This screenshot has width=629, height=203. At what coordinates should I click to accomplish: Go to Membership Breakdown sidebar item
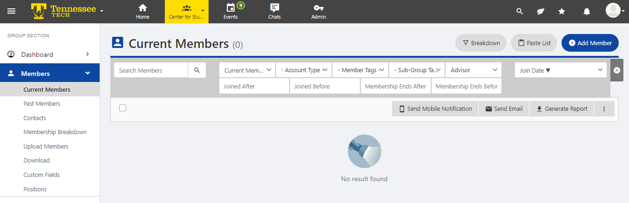[55, 132]
